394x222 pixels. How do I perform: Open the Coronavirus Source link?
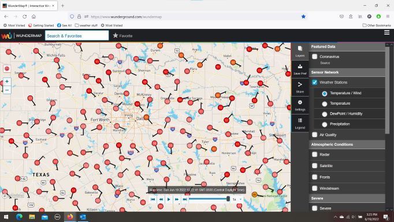pyautogui.click(x=325, y=63)
